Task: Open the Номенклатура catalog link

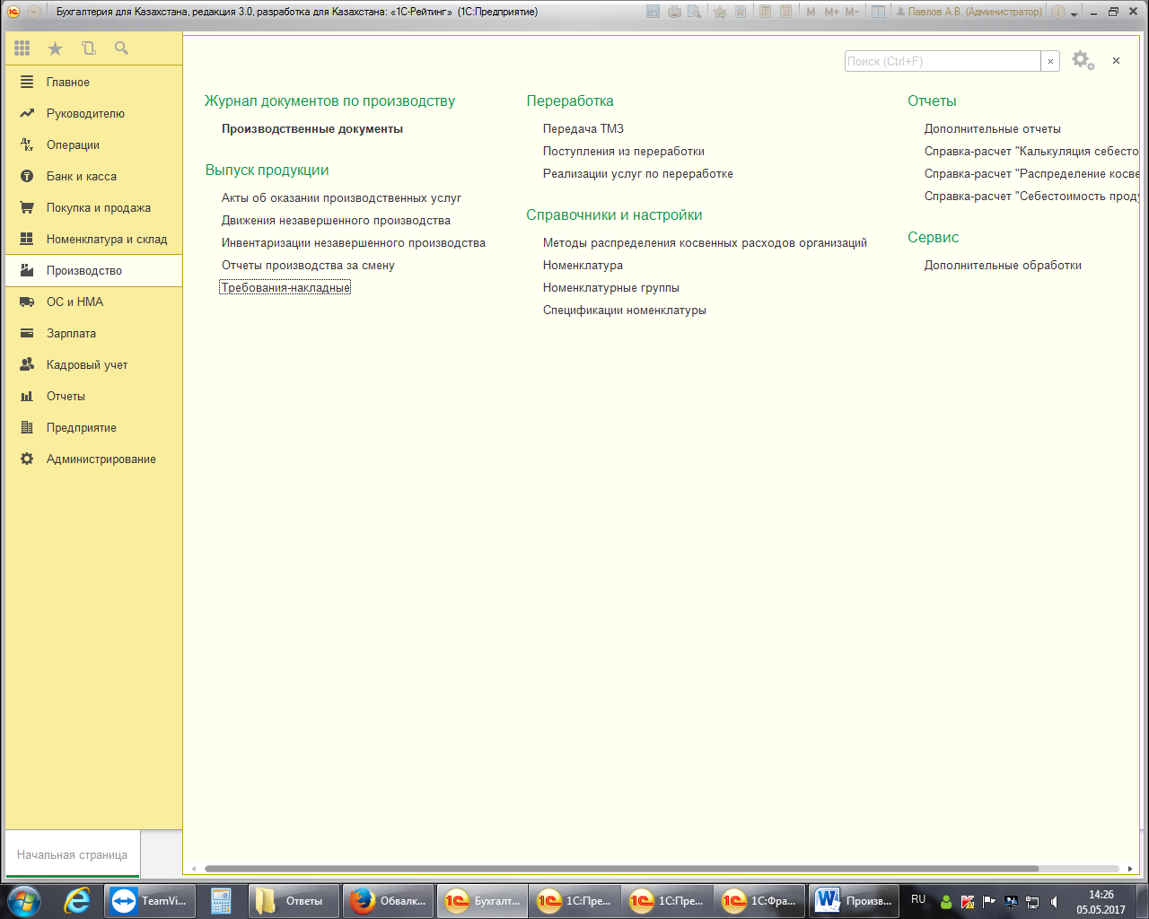Action: tap(583, 265)
